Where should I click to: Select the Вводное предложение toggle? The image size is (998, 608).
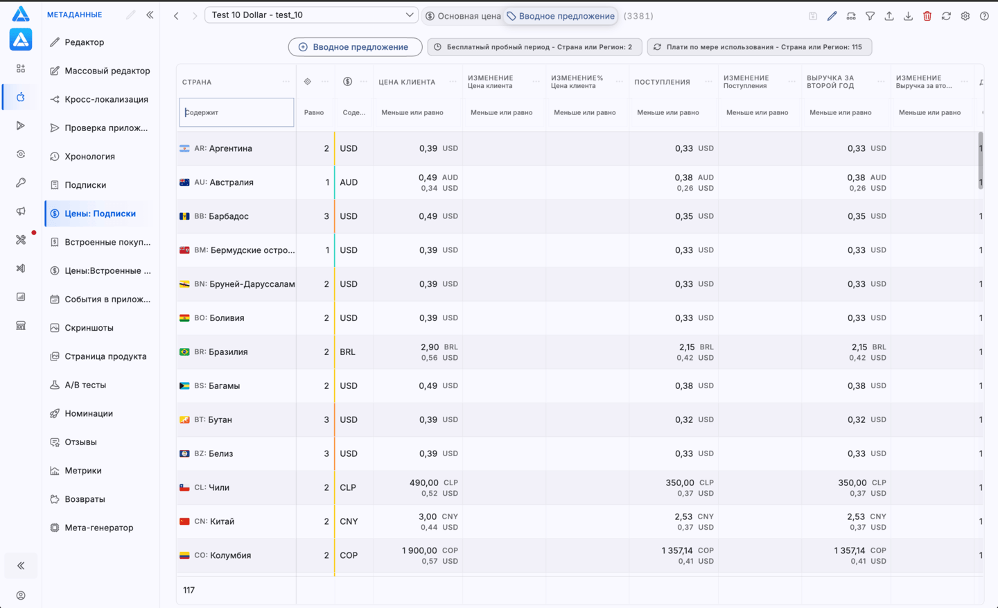pyautogui.click(x=561, y=16)
